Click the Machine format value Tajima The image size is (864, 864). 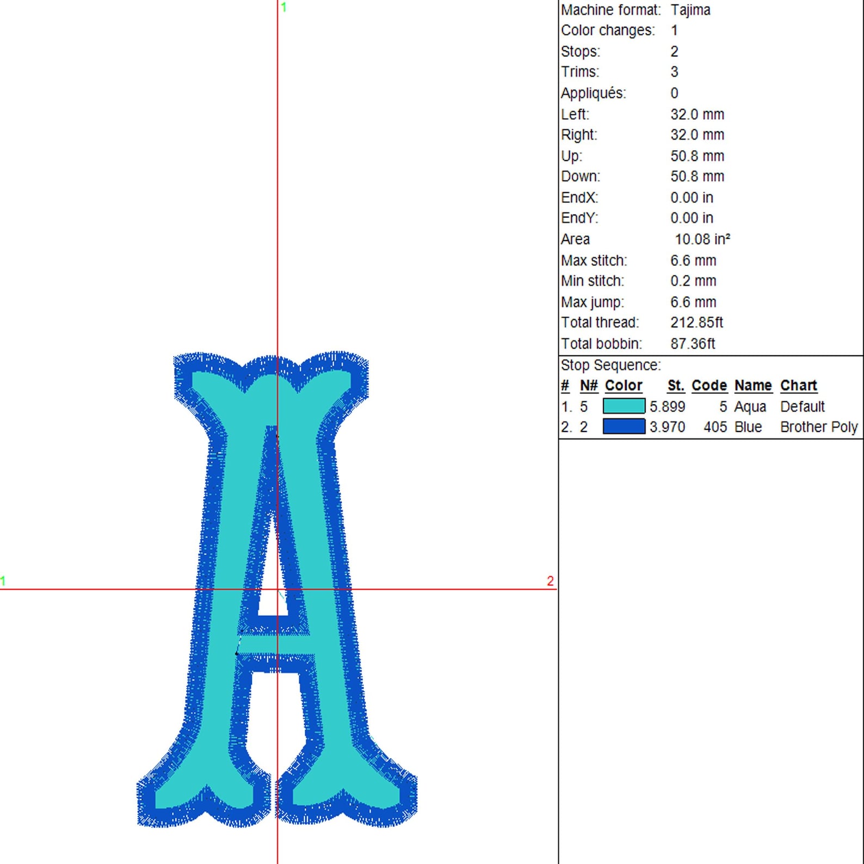click(x=690, y=10)
